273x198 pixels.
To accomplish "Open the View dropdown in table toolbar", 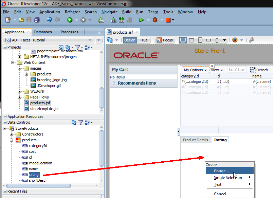I will click(x=217, y=70).
